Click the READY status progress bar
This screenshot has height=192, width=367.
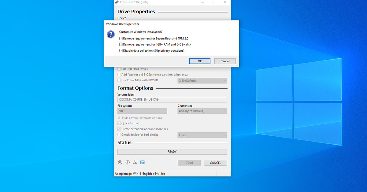pyautogui.click(x=172, y=152)
